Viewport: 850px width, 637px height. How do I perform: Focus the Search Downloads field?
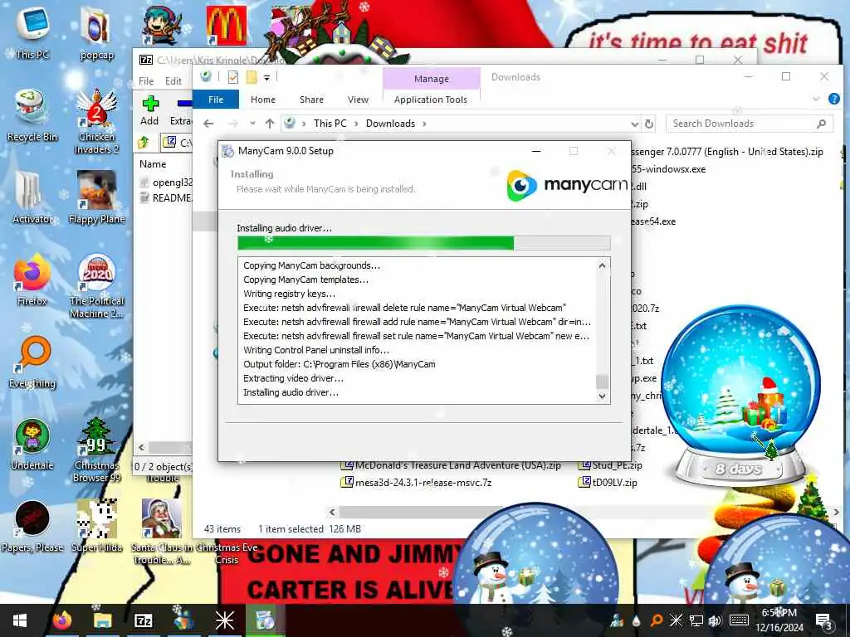(750, 124)
